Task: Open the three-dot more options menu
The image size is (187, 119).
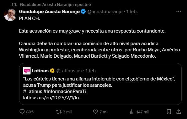Action: (179, 11)
